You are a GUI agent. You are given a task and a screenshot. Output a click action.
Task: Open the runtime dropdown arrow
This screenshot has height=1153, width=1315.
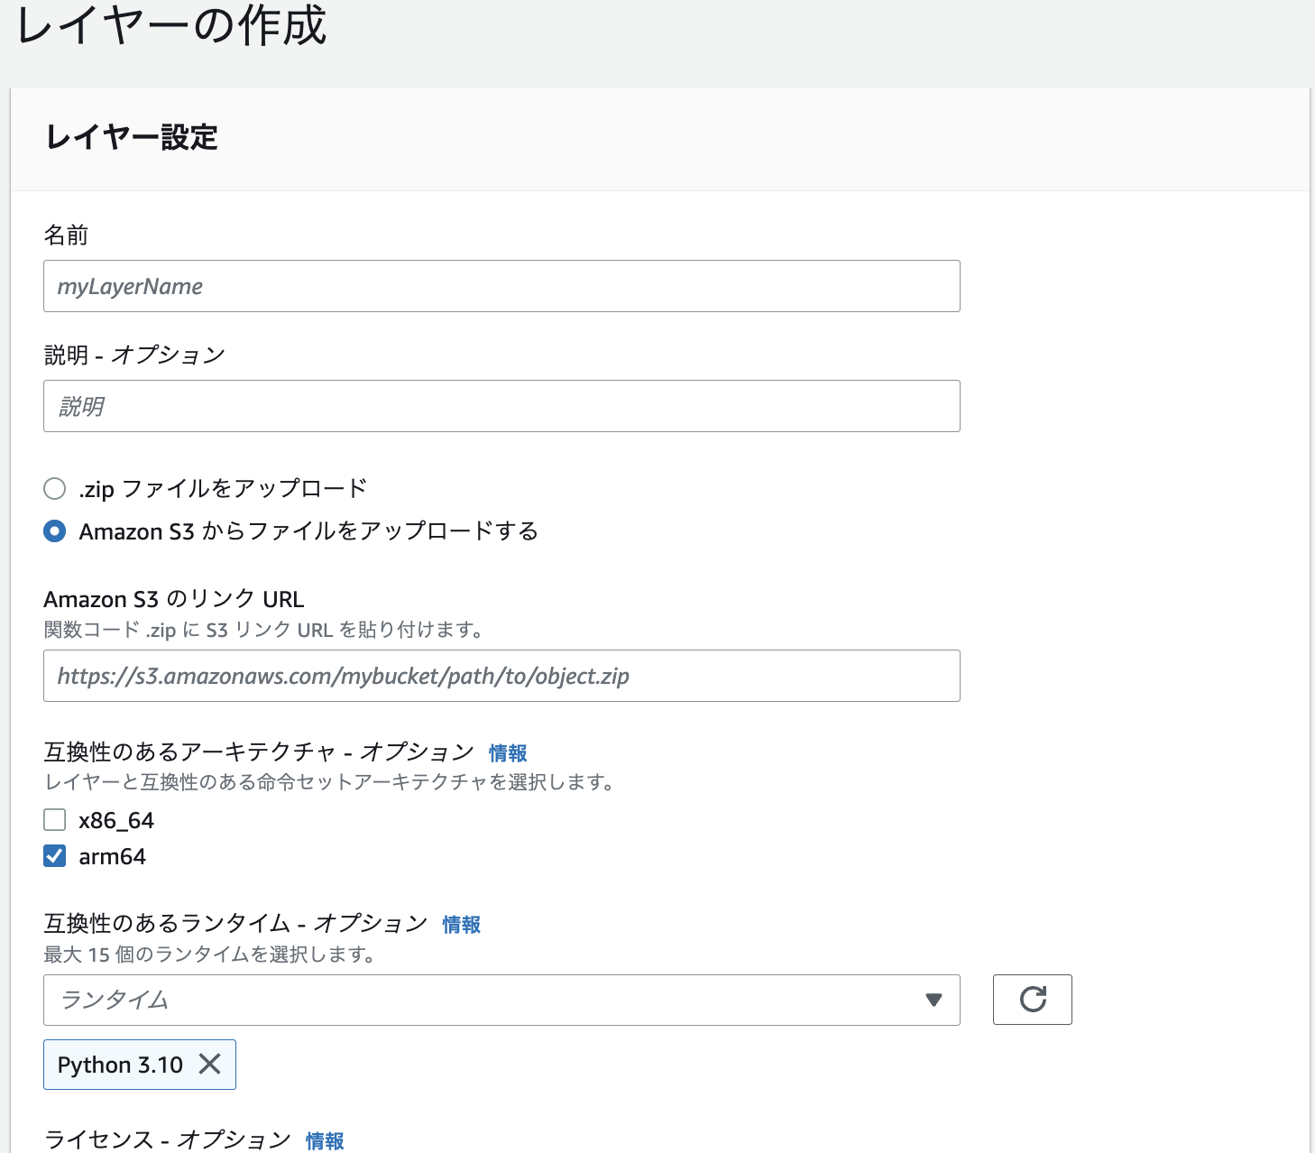tap(933, 1000)
